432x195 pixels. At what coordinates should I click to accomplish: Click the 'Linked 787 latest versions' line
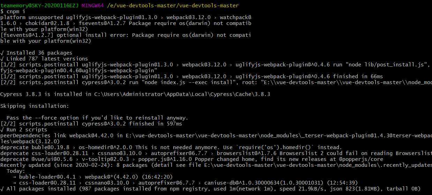point(44,59)
